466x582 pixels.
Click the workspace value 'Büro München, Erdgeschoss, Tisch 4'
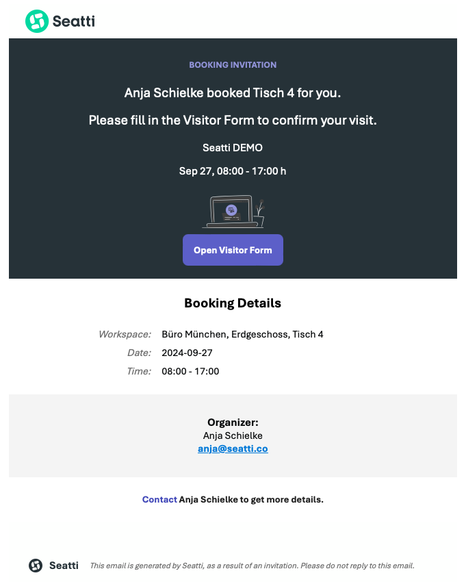coord(243,334)
